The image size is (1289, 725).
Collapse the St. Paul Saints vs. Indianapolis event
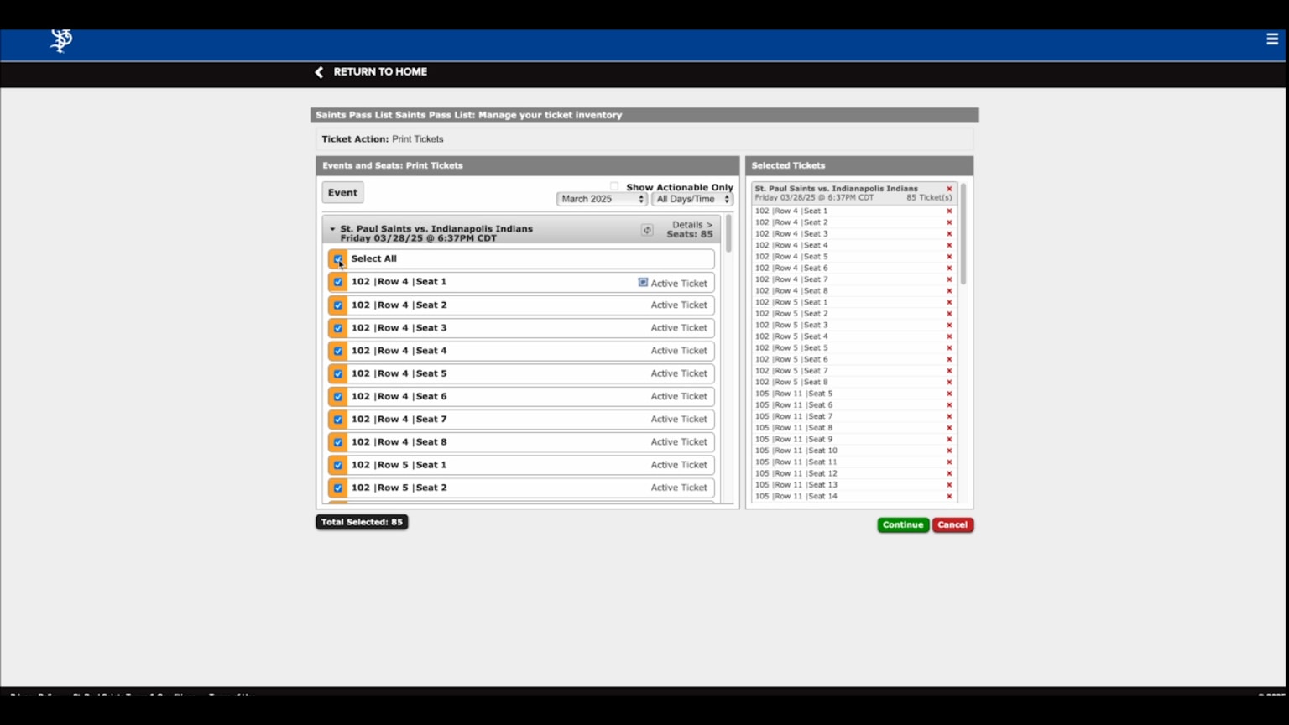tap(332, 229)
